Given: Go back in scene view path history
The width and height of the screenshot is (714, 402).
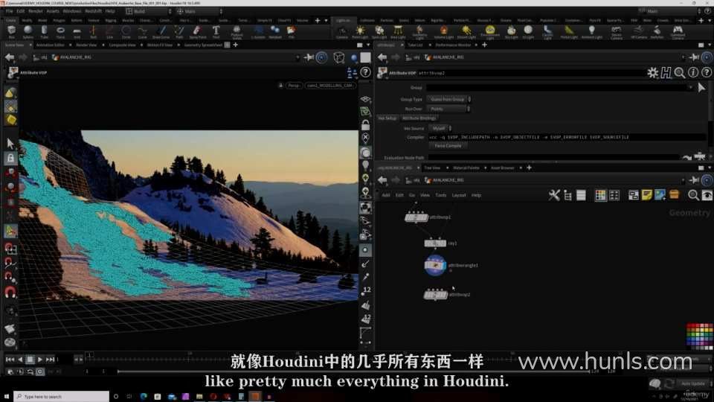Looking at the screenshot, I should (x=10, y=57).
